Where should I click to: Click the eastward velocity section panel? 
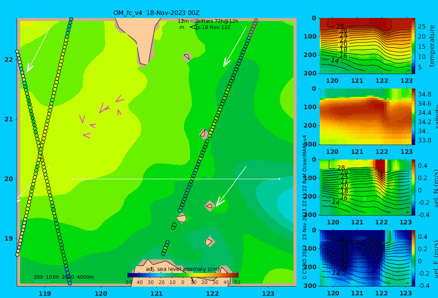click(x=365, y=258)
